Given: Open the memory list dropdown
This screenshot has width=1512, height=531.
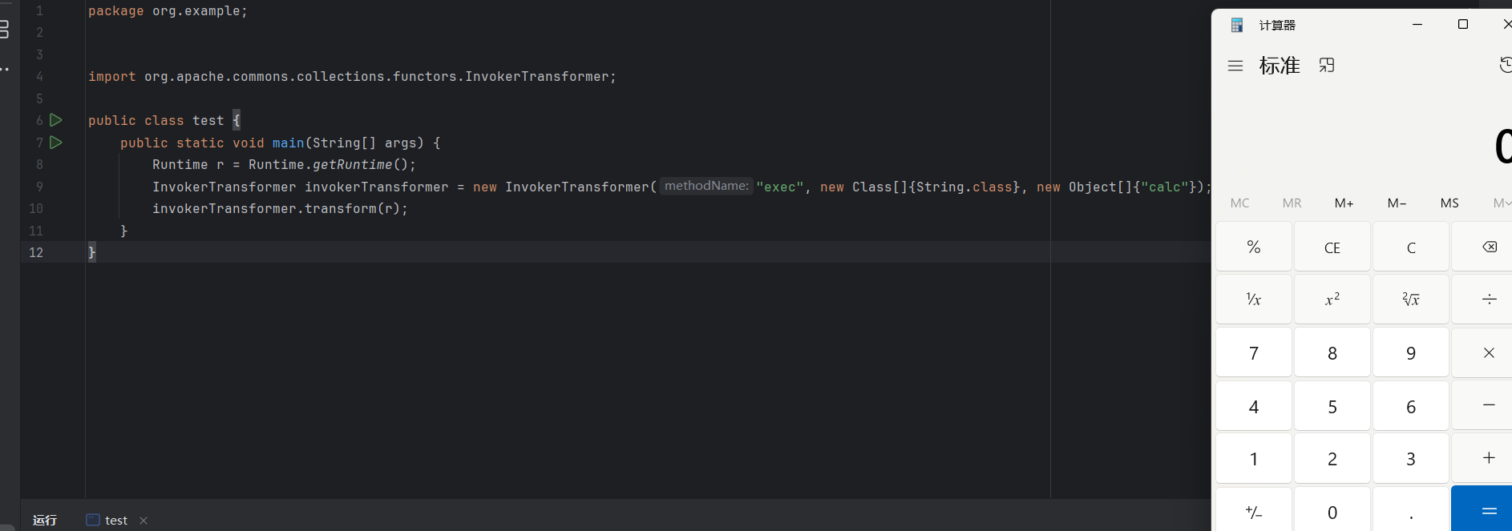Looking at the screenshot, I should point(1501,203).
